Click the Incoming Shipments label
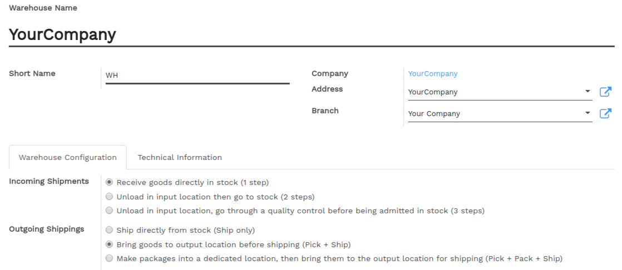The image size is (622, 270). [x=49, y=181]
